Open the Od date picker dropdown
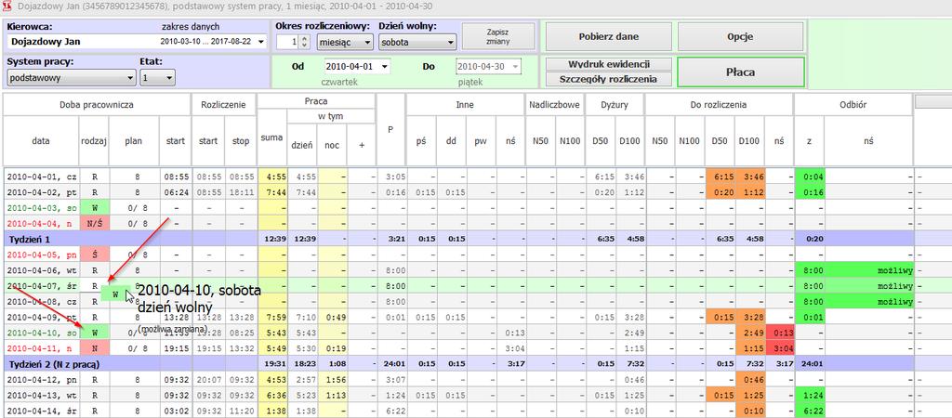This screenshot has height=418, width=952. (386, 67)
